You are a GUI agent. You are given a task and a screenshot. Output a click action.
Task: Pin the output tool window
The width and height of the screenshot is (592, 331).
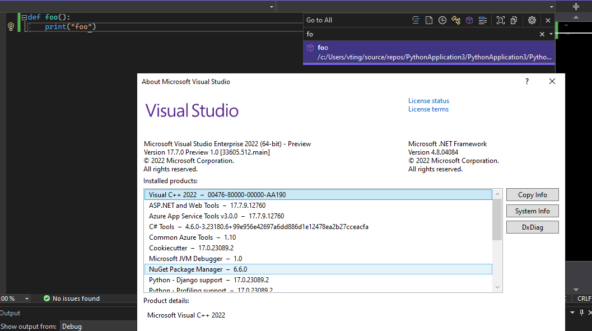pyautogui.click(x=581, y=313)
